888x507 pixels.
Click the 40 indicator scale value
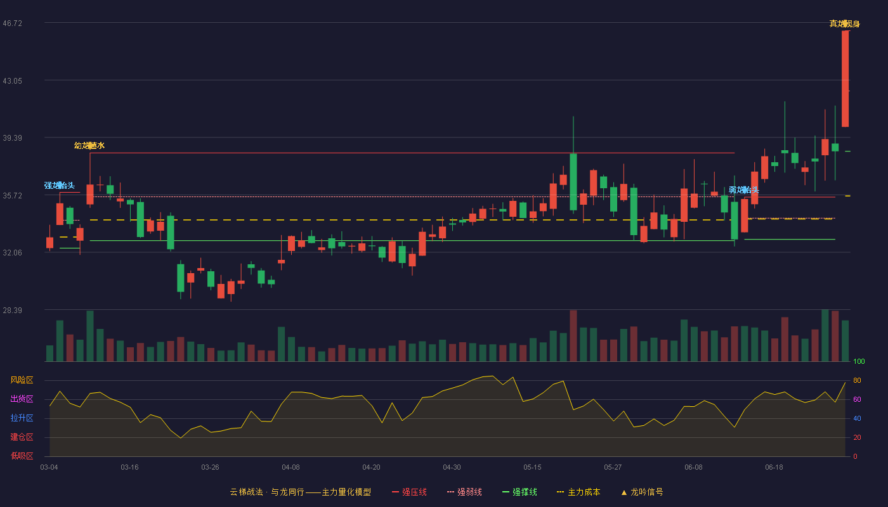tap(857, 418)
